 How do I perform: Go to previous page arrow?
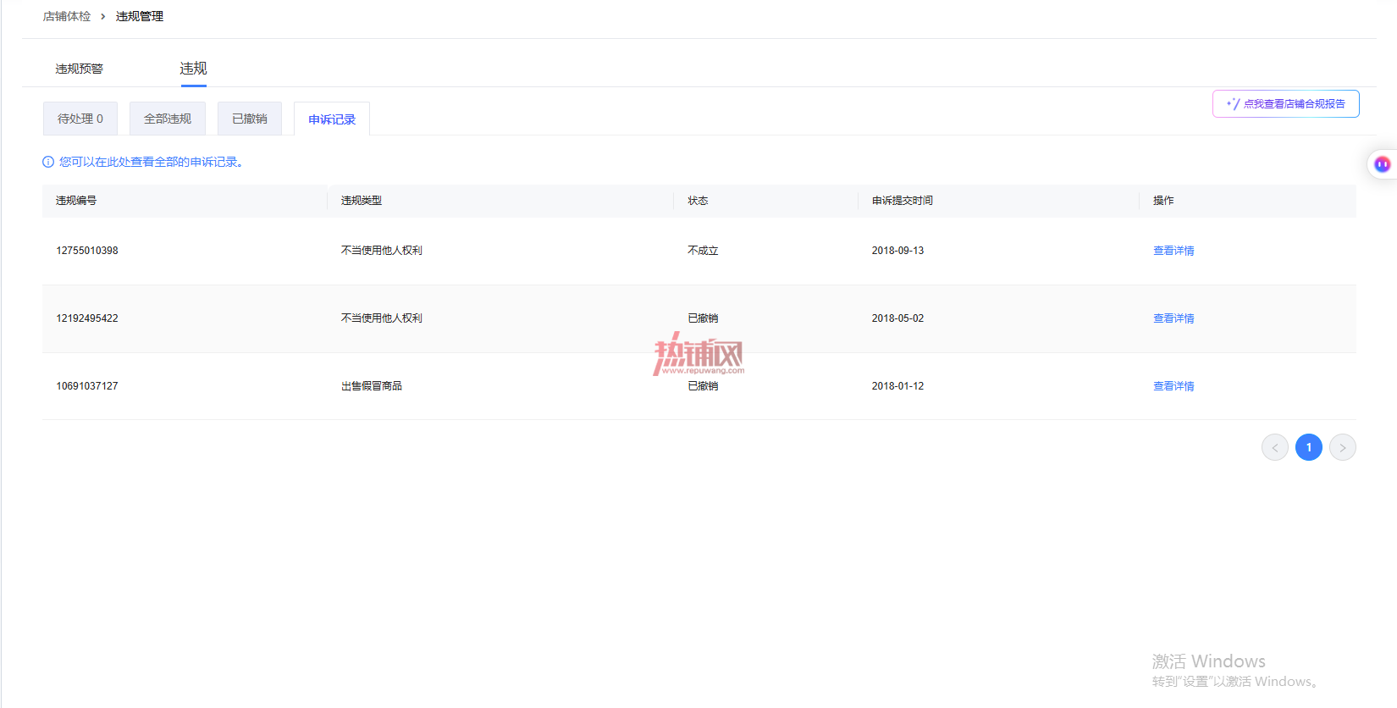coord(1274,447)
